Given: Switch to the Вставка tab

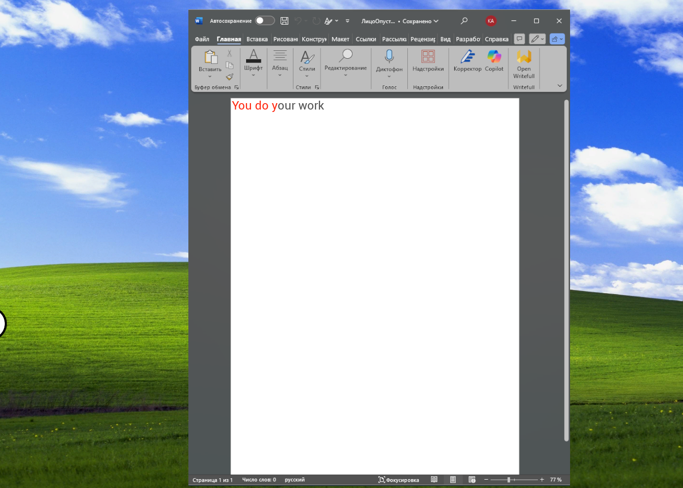Looking at the screenshot, I should point(257,39).
